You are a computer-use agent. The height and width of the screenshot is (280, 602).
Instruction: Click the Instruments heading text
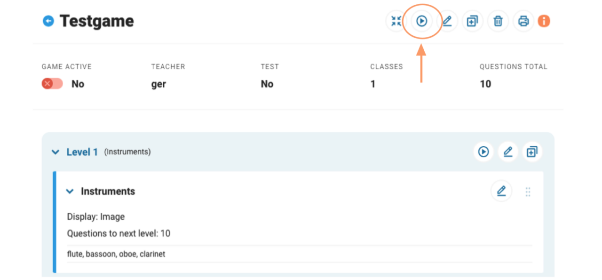pyautogui.click(x=108, y=192)
